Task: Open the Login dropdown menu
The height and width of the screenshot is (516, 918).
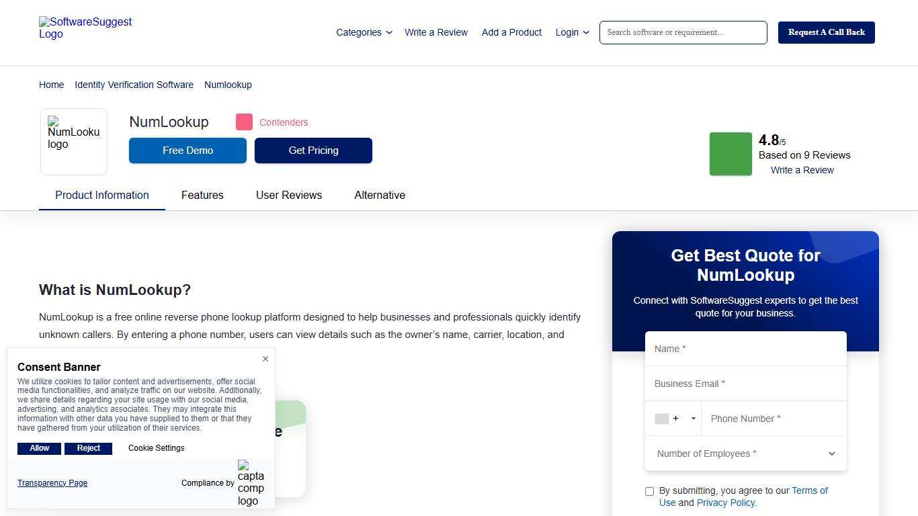Action: (571, 32)
